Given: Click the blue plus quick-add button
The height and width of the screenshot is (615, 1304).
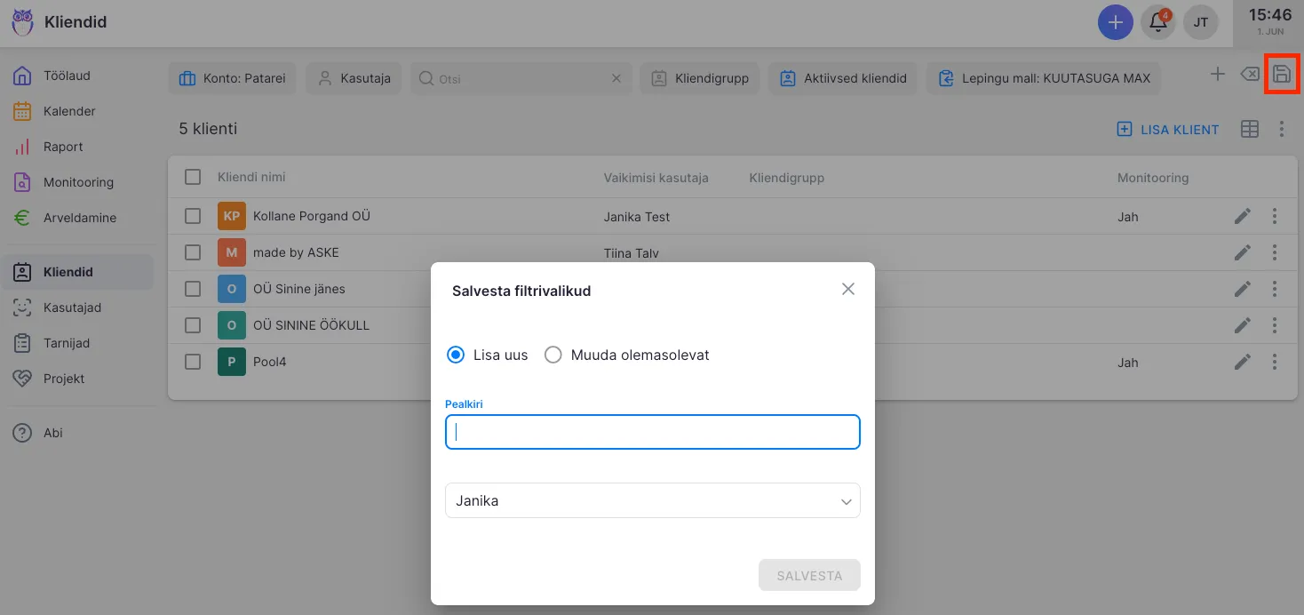Looking at the screenshot, I should [x=1116, y=22].
